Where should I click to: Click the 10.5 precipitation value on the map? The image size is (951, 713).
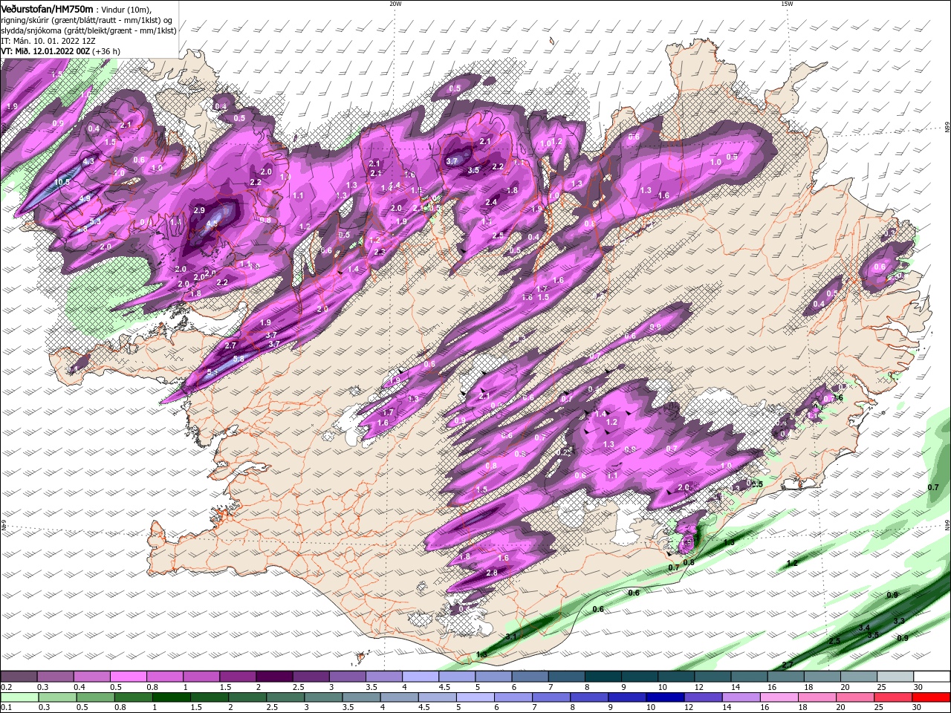62,182
